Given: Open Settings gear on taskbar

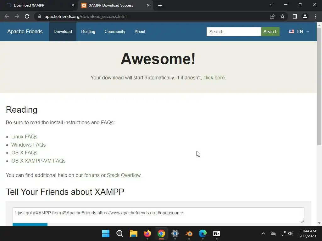Looking at the screenshot, I should click(175, 233).
